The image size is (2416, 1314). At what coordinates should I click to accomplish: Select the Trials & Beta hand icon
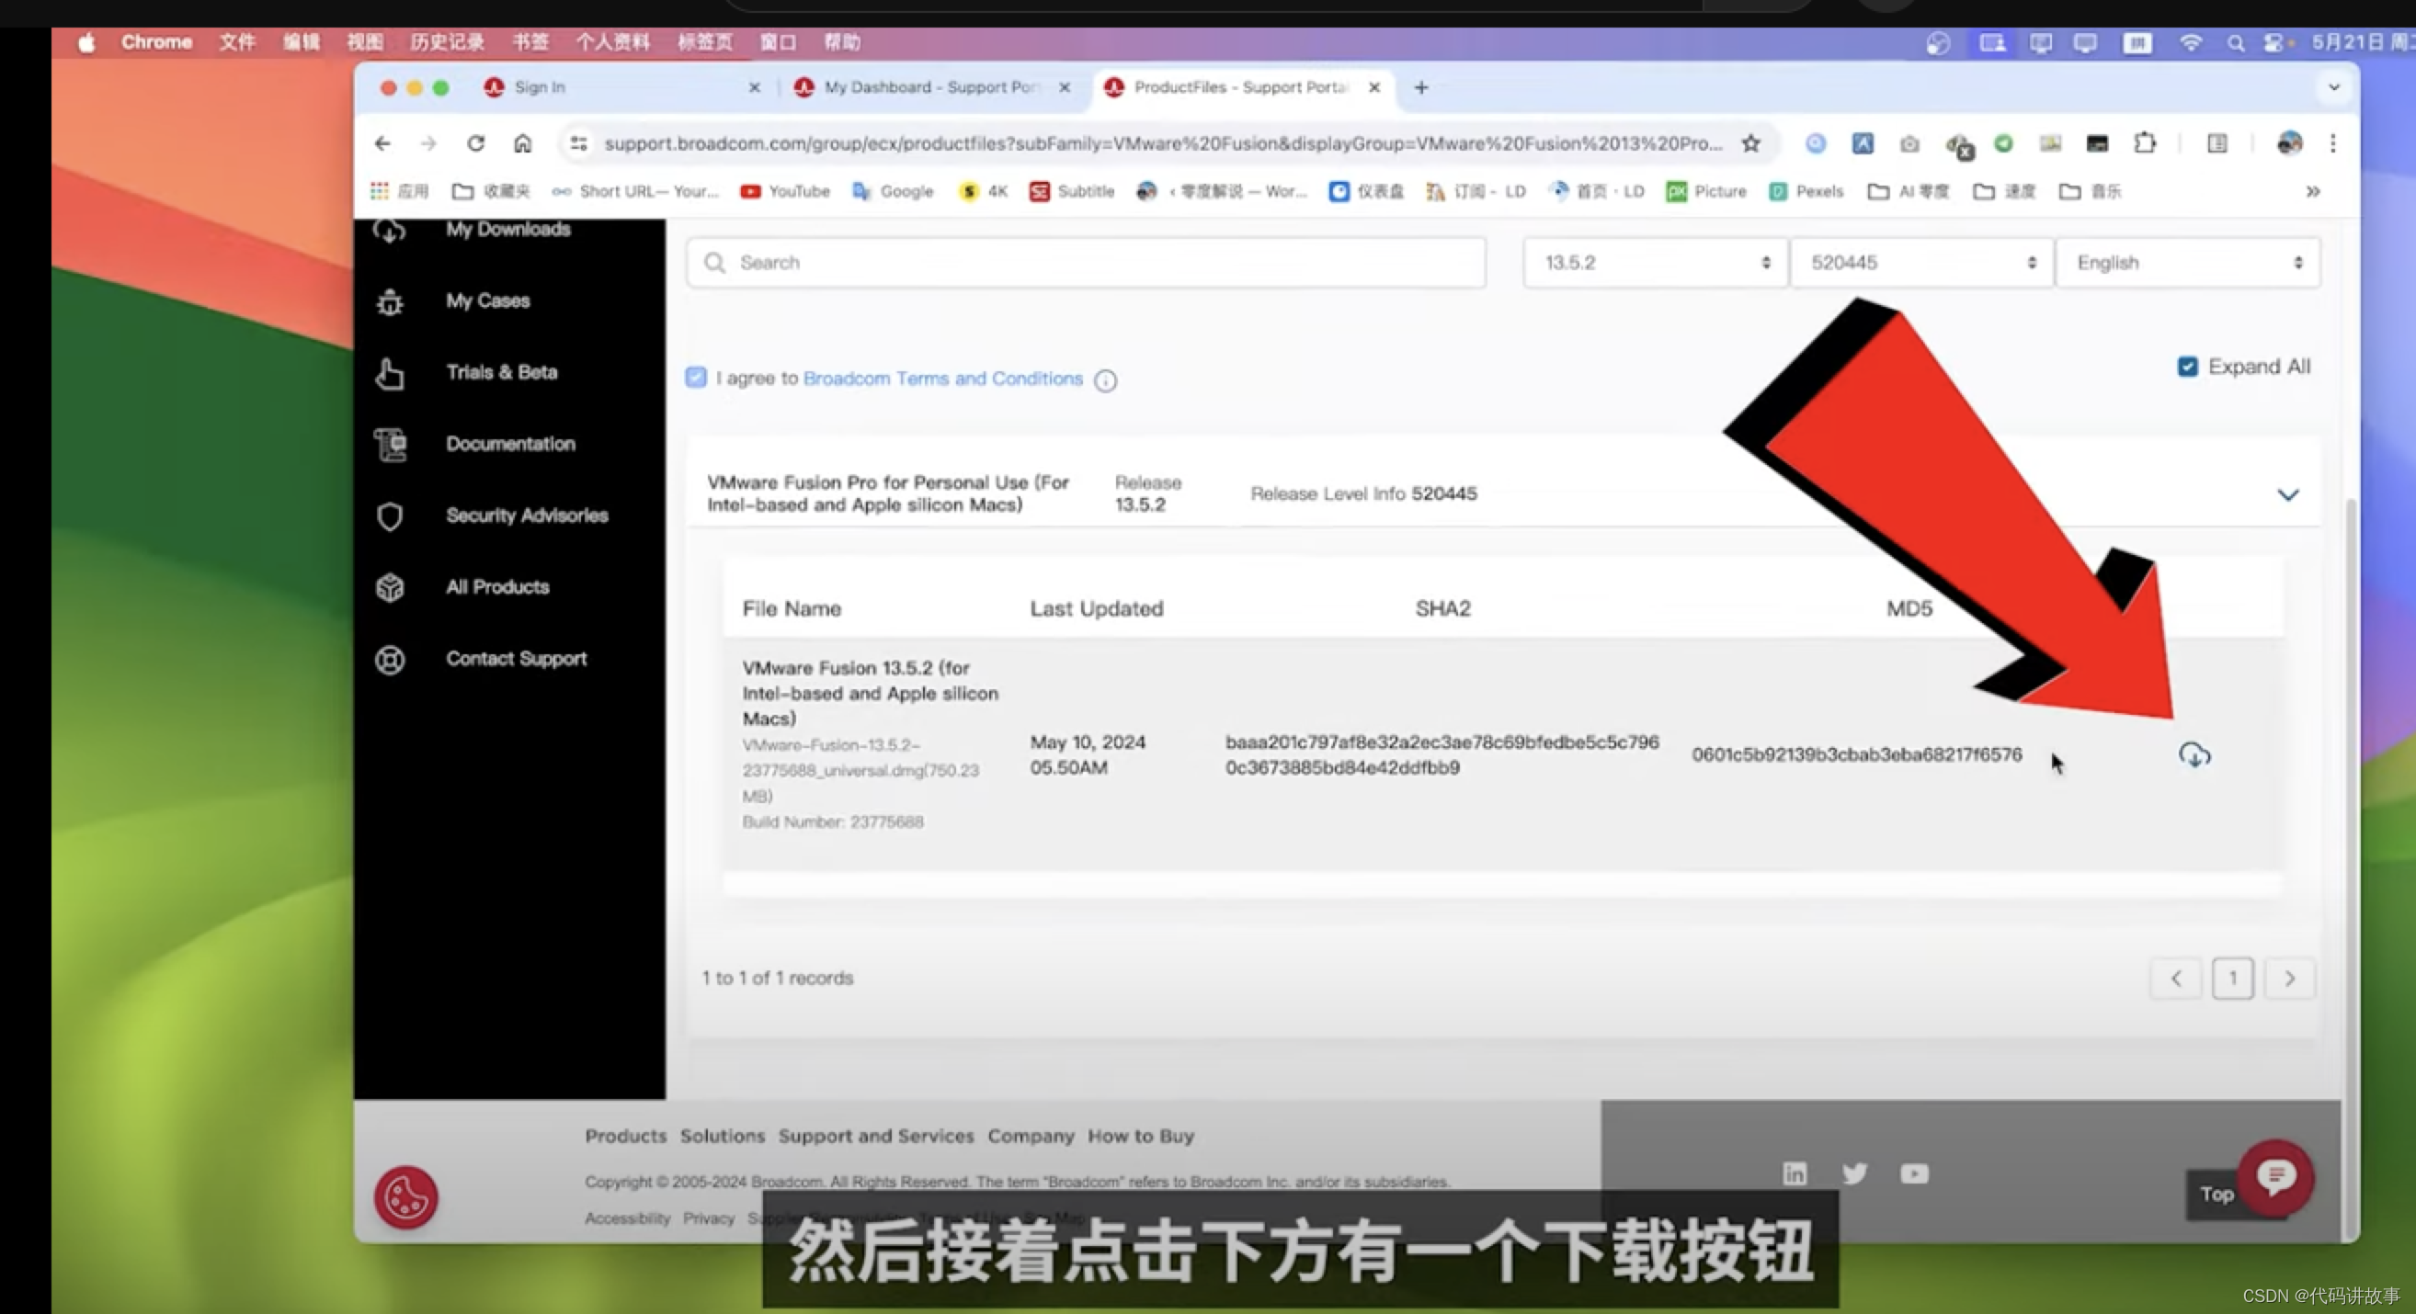(389, 373)
